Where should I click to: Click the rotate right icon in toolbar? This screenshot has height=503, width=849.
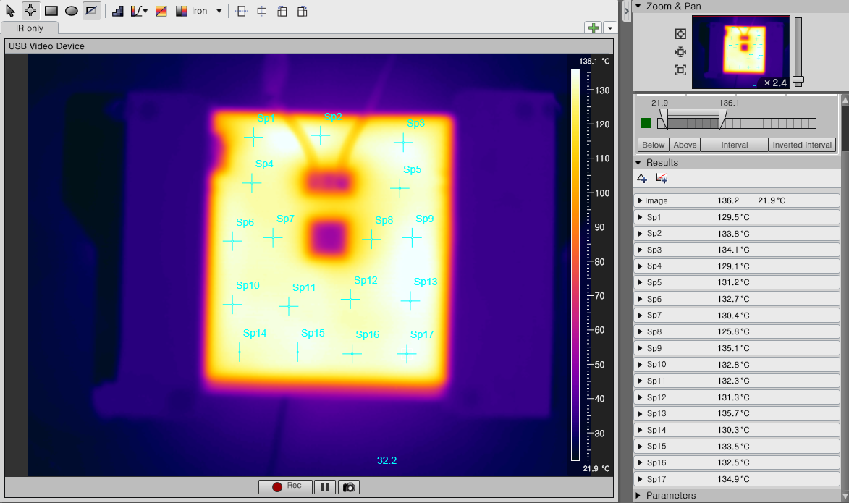[x=303, y=11]
